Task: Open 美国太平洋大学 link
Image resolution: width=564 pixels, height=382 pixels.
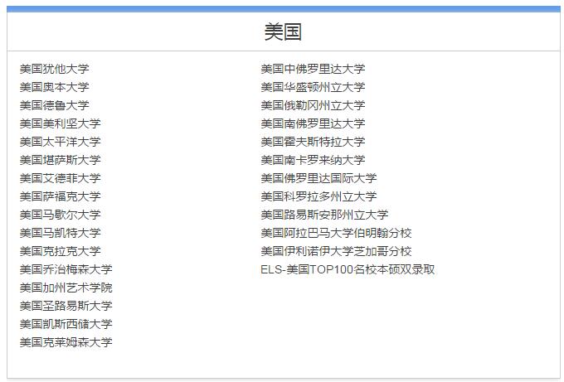Action: pos(60,142)
